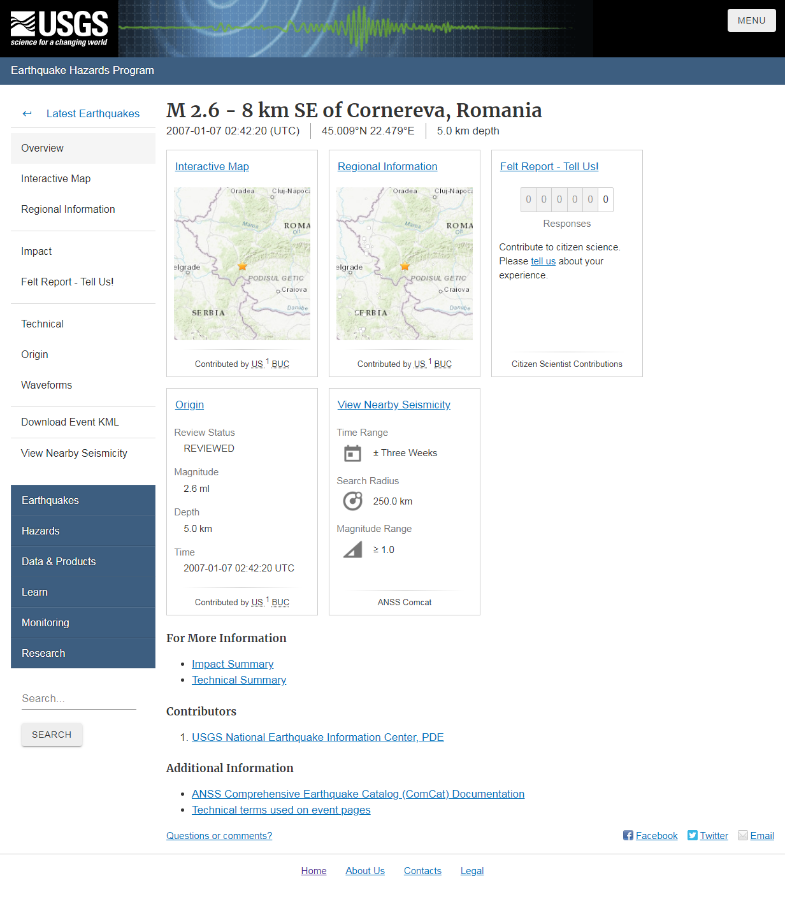Click Felt Report - Tell Us! card title
The width and height of the screenshot is (785, 897).
(x=549, y=166)
